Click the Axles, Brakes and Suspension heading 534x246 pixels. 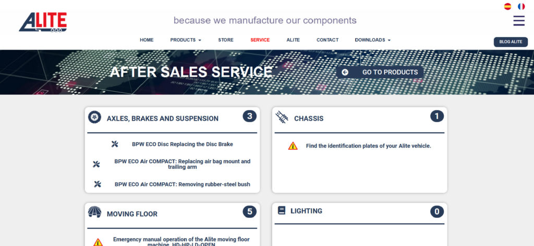[163, 118]
